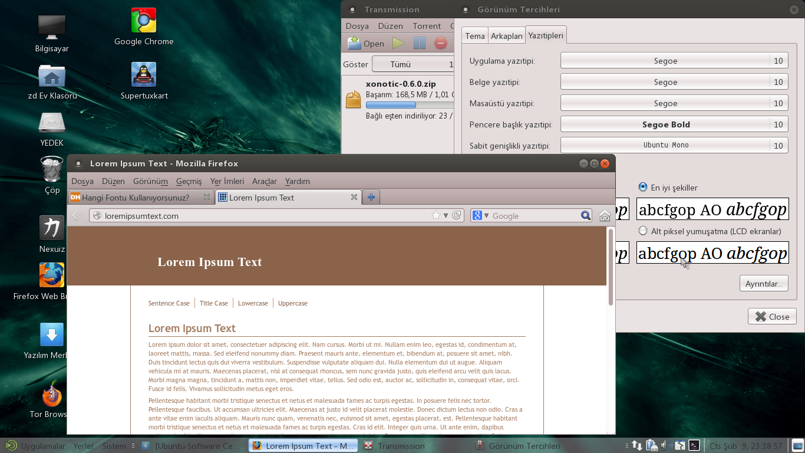This screenshot has height=453, width=805.
Task: Select the Nexuiz game icon
Action: pos(52,228)
